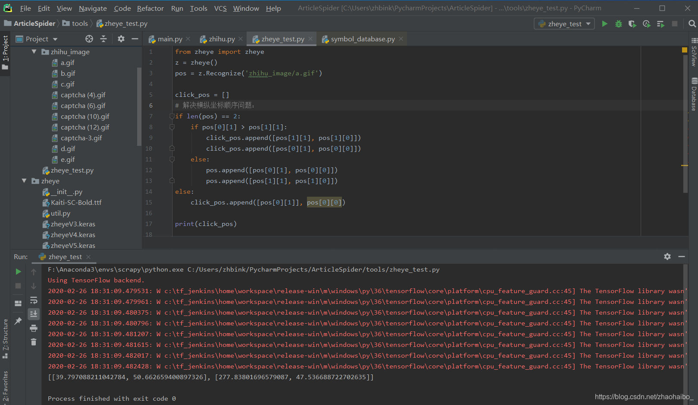Viewport: 698px width, 405px height.
Task: Pin the Run tab
Action: coord(18,321)
